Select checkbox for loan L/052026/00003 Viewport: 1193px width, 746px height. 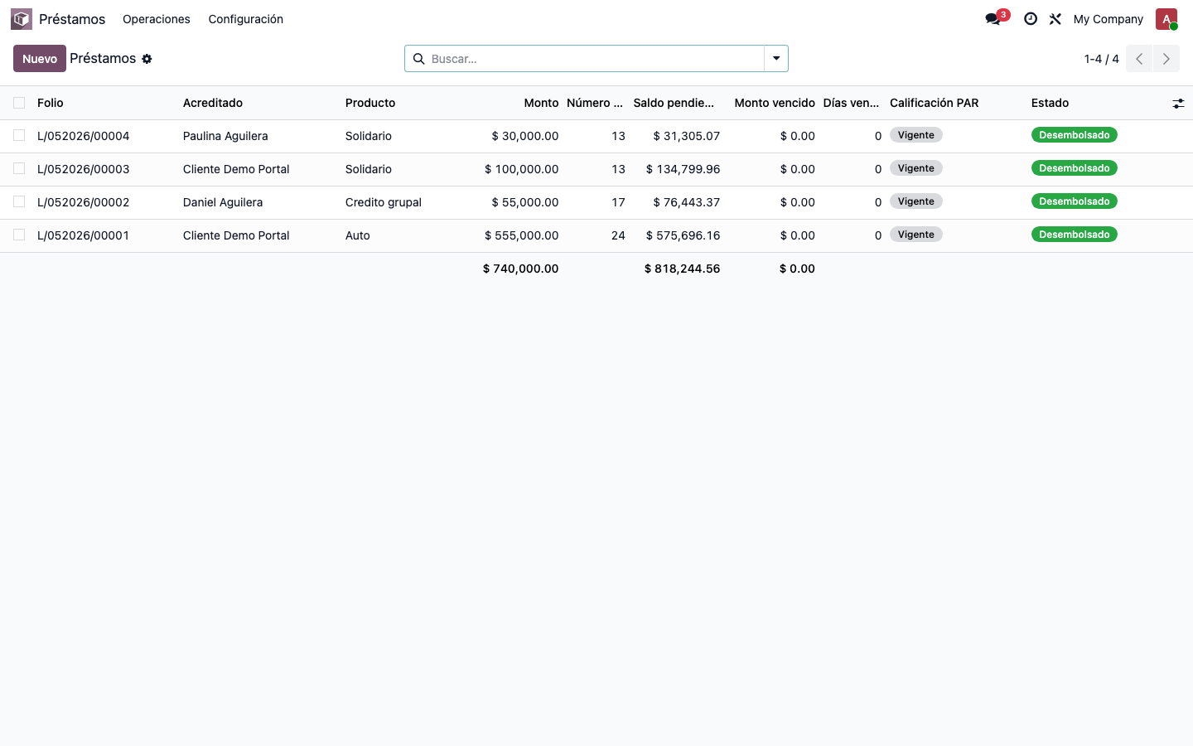point(19,168)
